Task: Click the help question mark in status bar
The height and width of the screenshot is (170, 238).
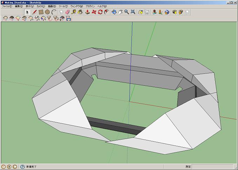Action: click(22, 167)
